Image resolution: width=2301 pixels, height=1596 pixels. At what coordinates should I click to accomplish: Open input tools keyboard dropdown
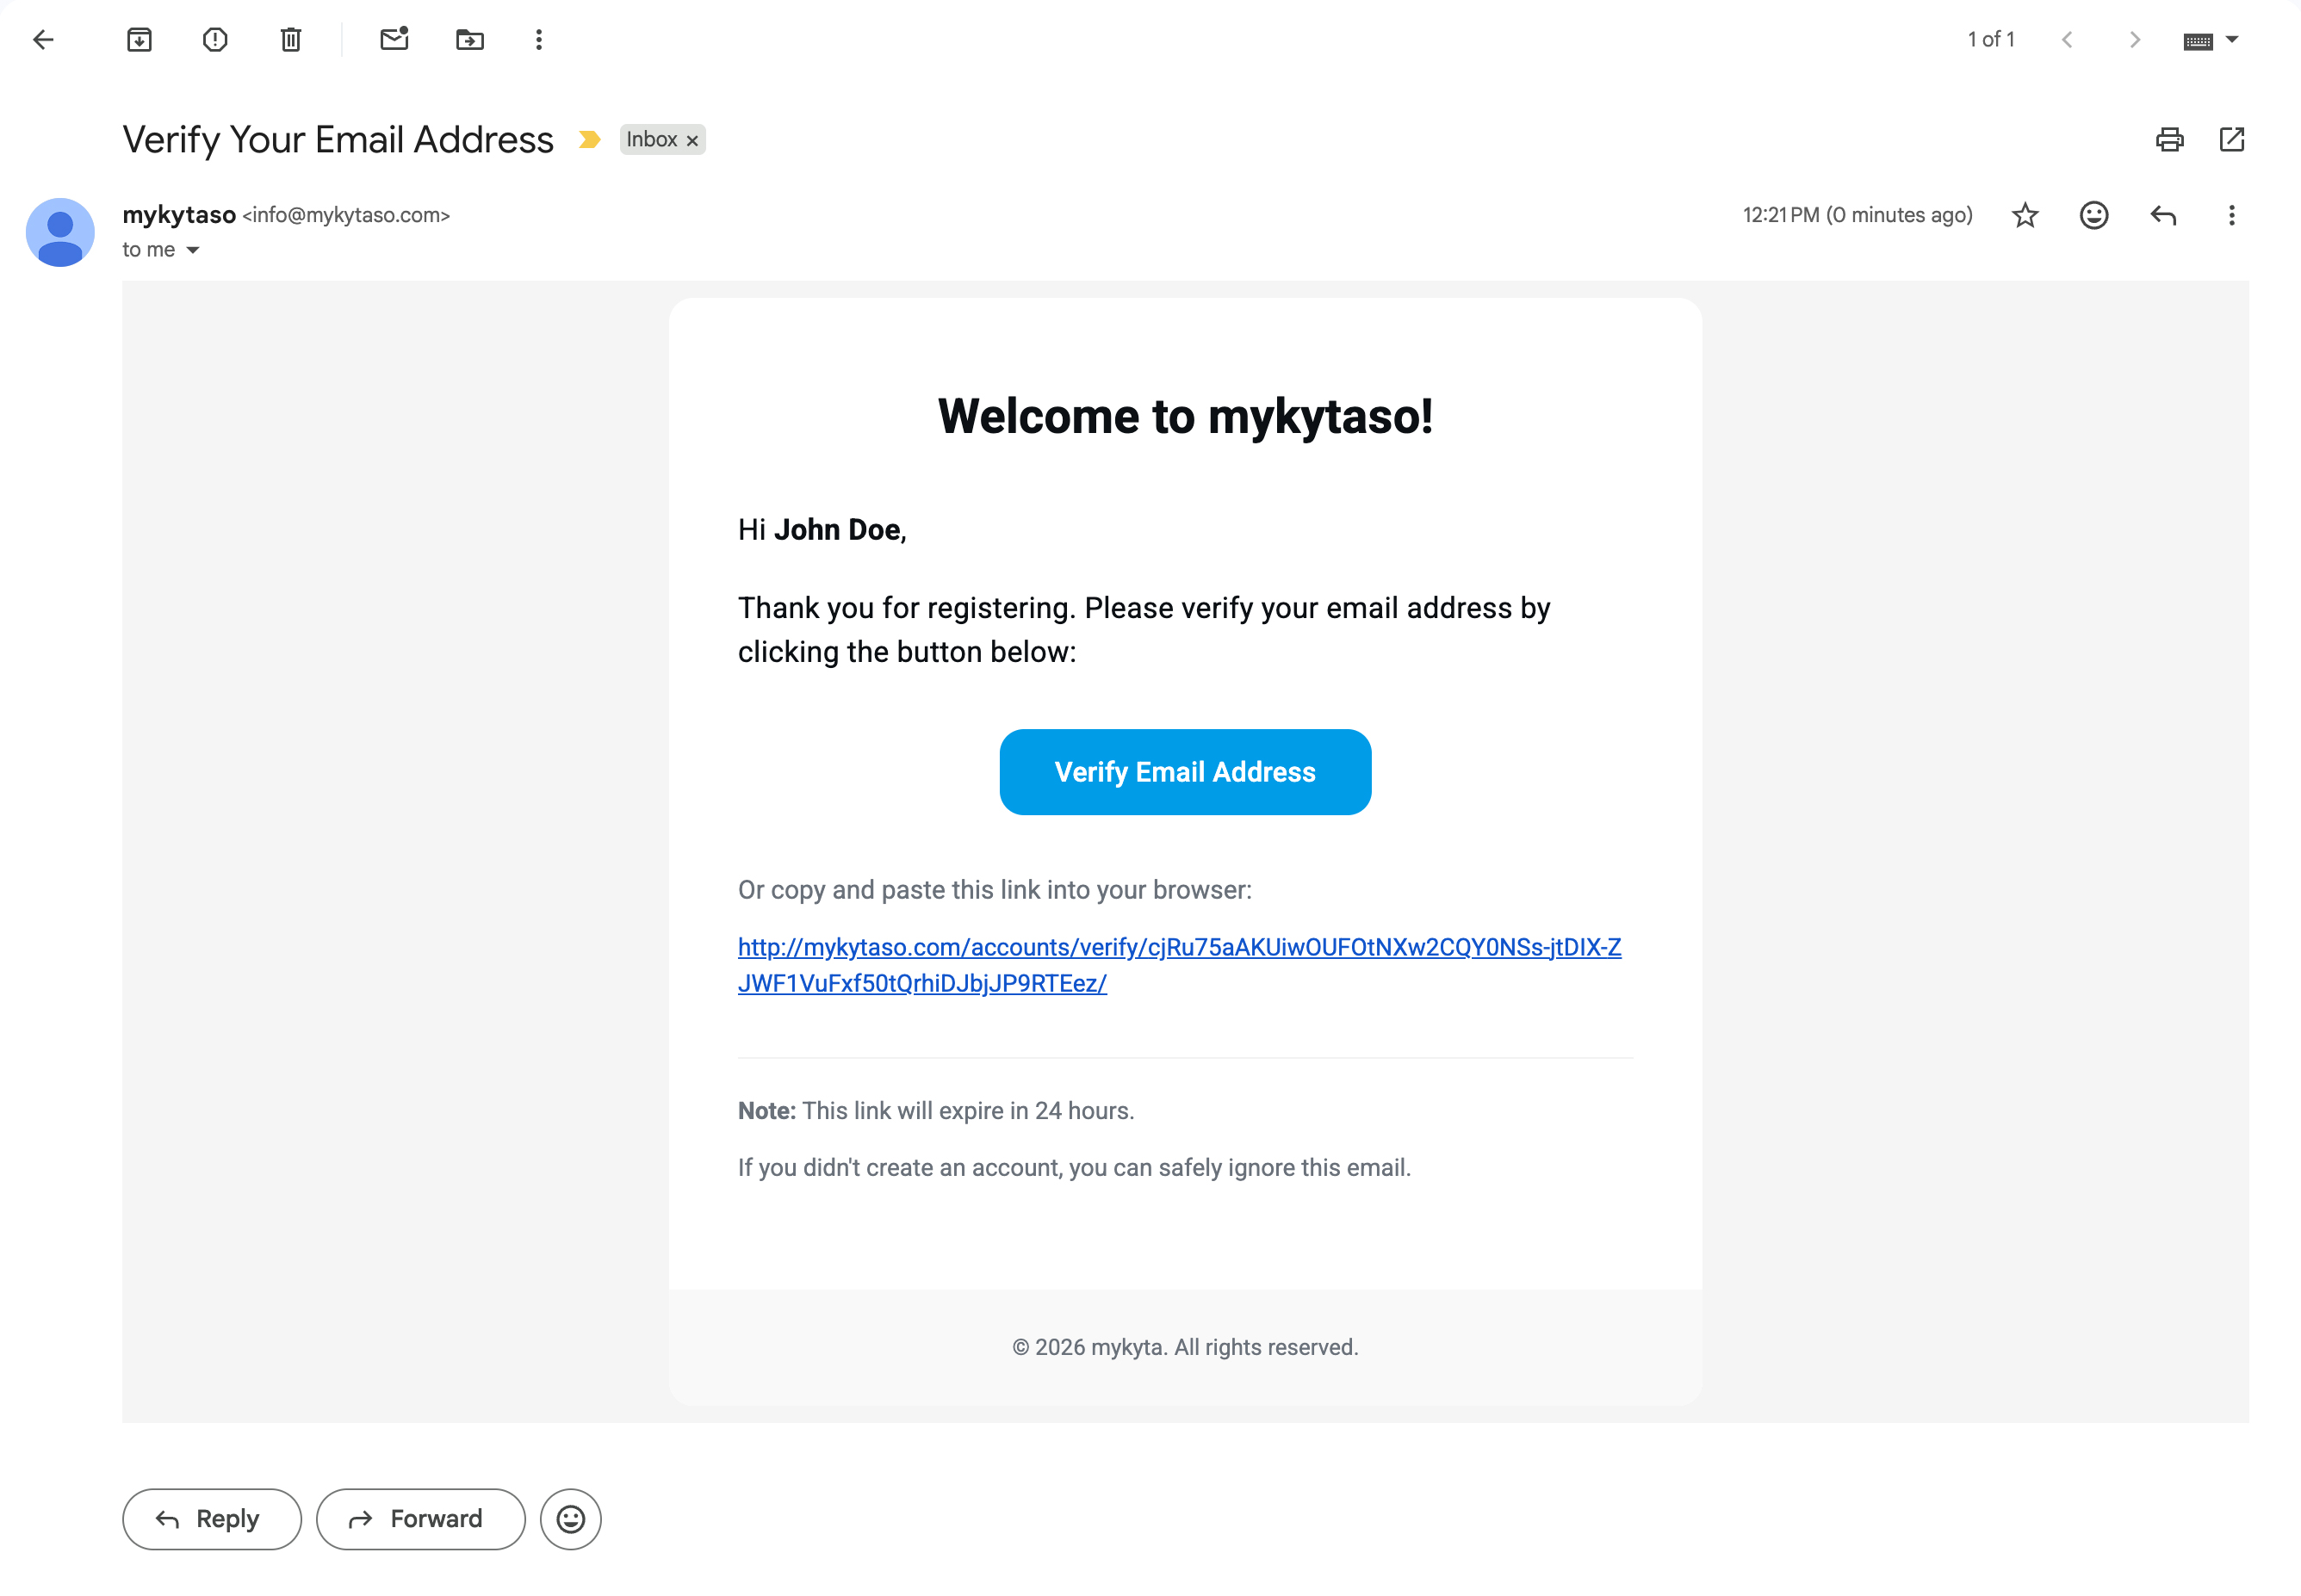[x=2211, y=40]
